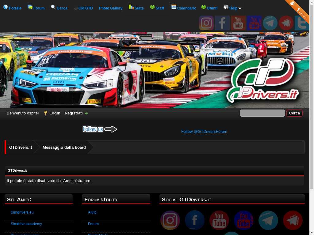Screen dimensions: 314x235
Task: Click the Twitter icon in the header
Action: click(302, 23)
